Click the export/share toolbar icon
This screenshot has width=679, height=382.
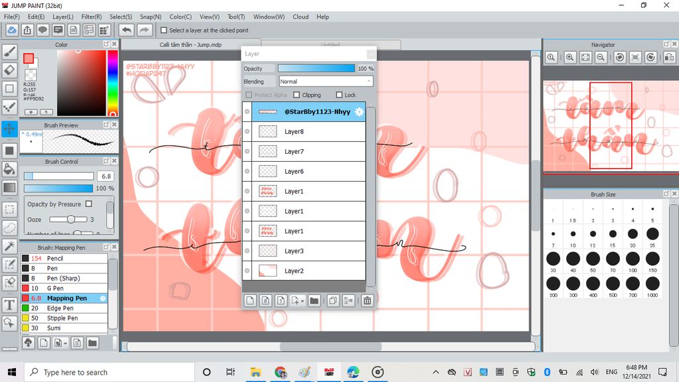27,31
